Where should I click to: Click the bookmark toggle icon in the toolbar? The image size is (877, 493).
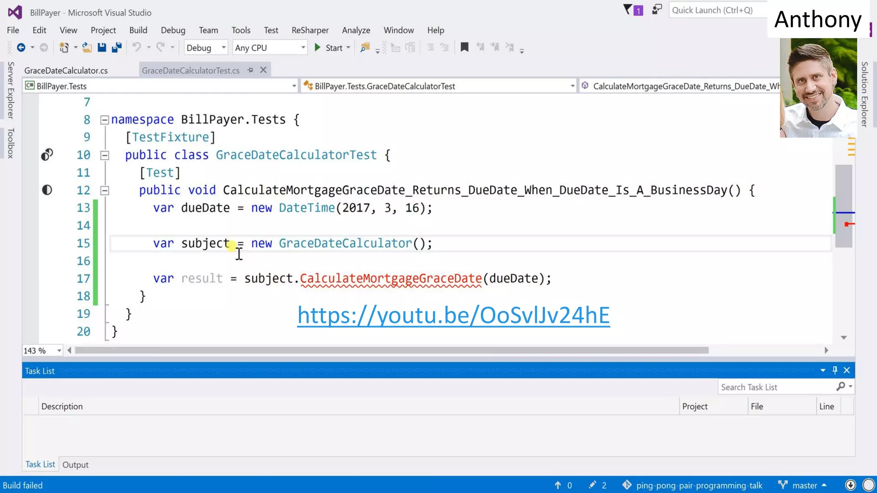coord(464,48)
